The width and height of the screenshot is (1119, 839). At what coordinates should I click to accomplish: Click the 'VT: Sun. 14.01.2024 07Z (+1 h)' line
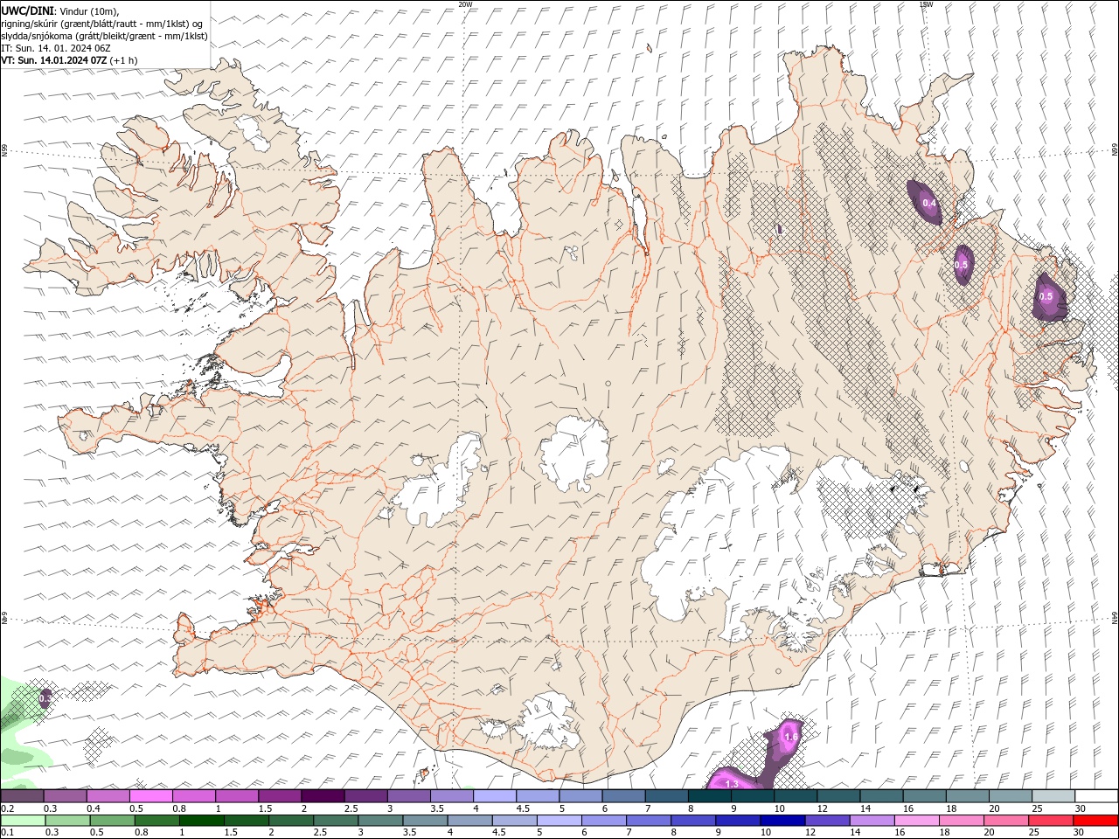coord(69,60)
